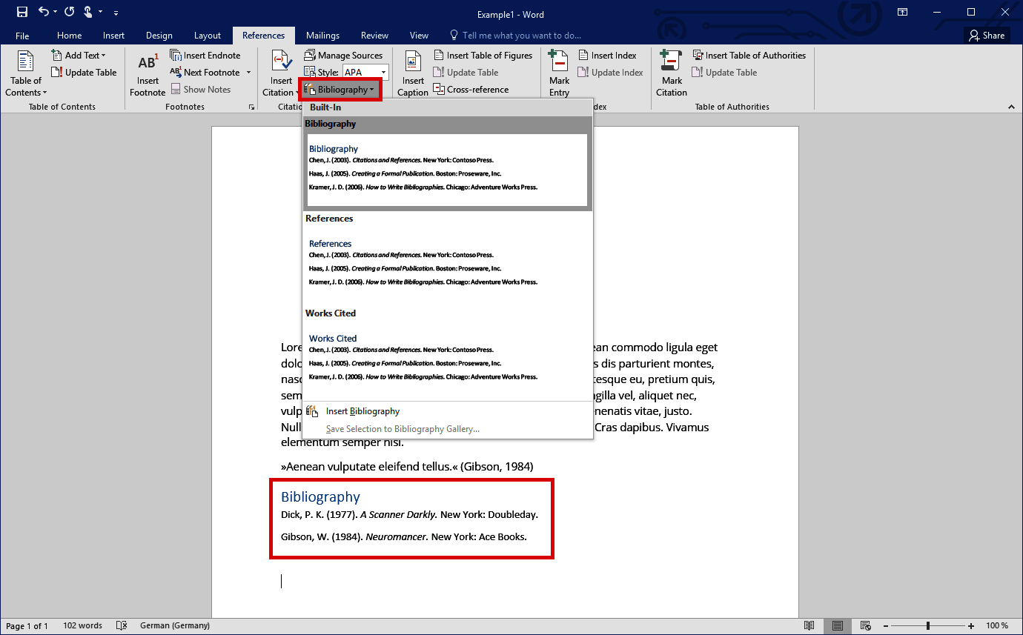This screenshot has height=635, width=1023.
Task: Enable Print Layout view
Action: [x=838, y=625]
